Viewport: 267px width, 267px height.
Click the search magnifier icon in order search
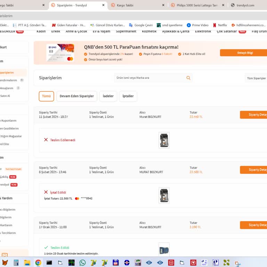[188, 78]
